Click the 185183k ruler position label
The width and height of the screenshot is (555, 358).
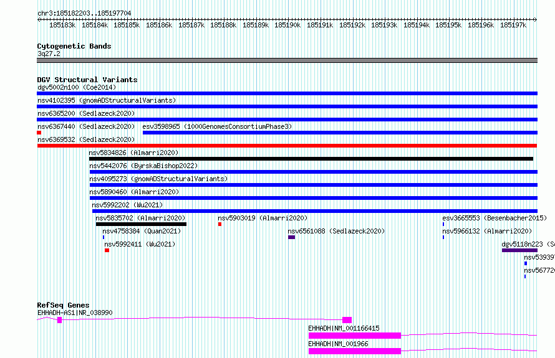pos(62,25)
